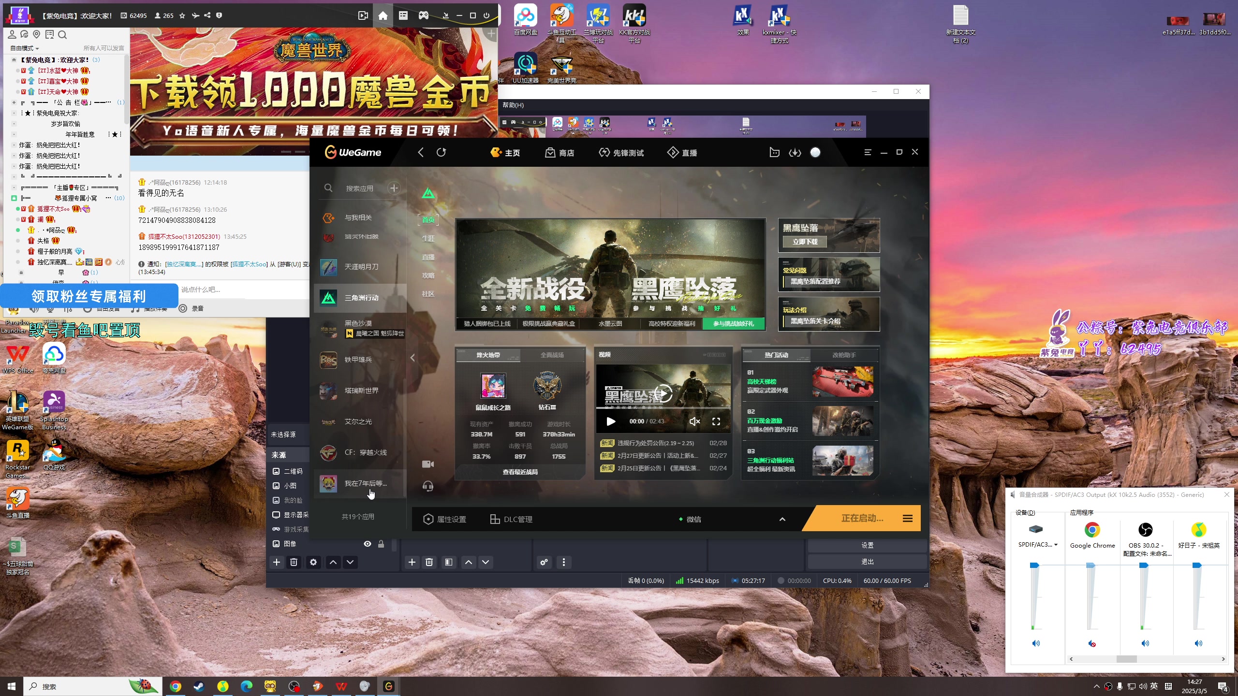Click the YY gamepad icon

pyautogui.click(x=424, y=15)
